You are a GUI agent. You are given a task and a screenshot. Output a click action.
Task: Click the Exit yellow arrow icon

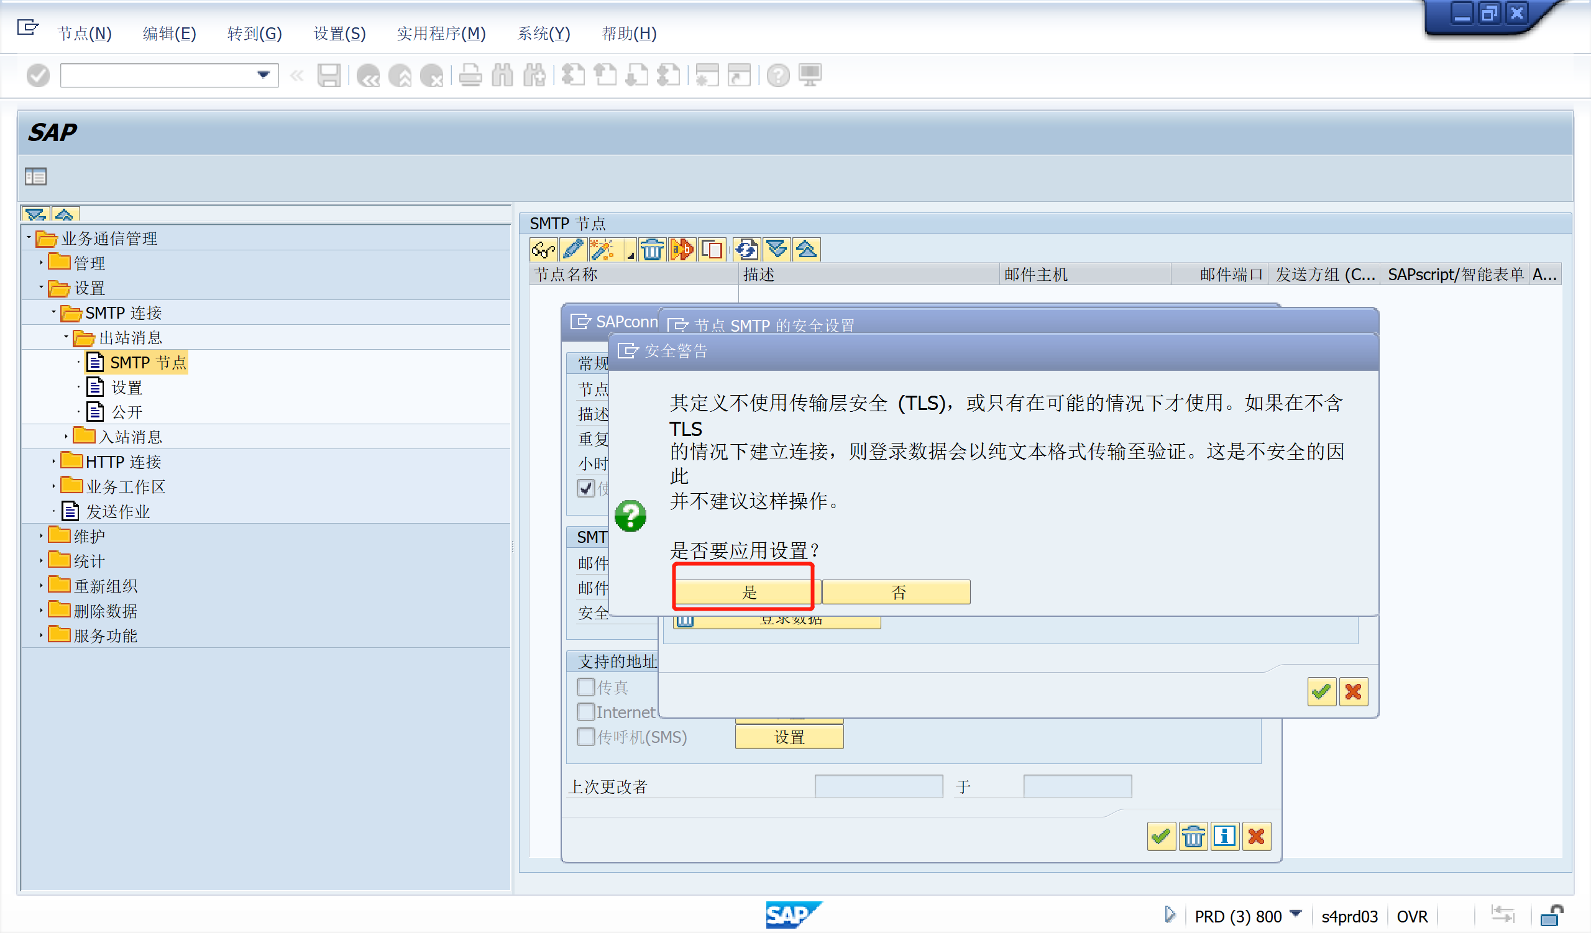(x=400, y=76)
